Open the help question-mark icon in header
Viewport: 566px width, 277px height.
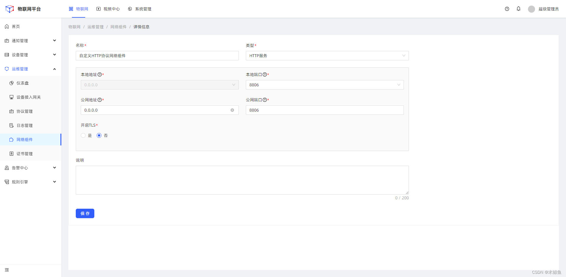(x=507, y=9)
